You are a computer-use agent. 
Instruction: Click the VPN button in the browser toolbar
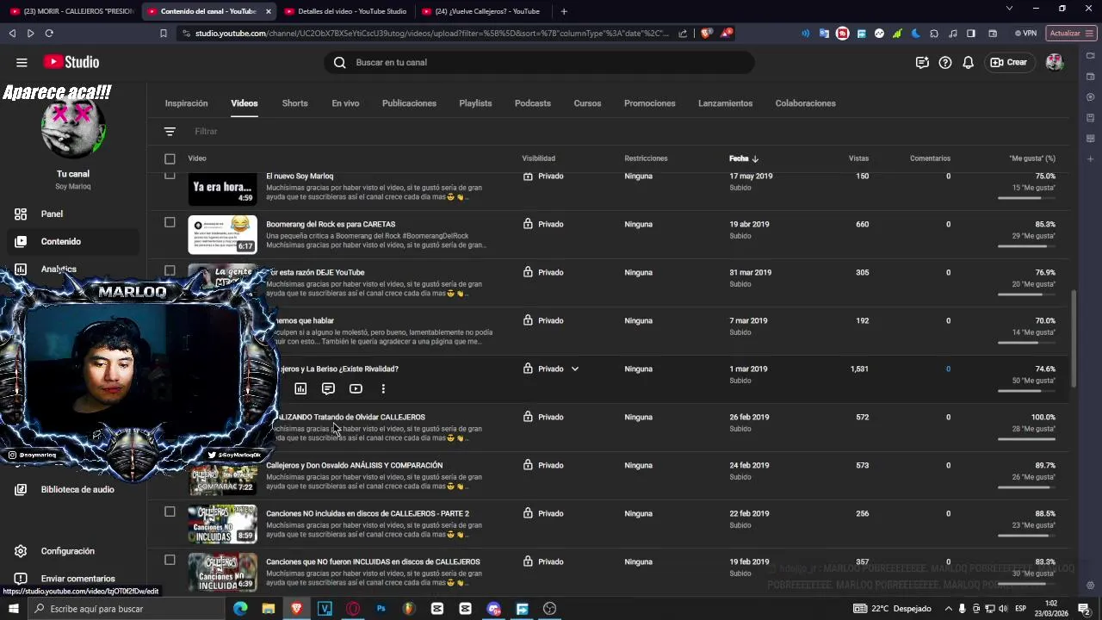tap(1025, 34)
